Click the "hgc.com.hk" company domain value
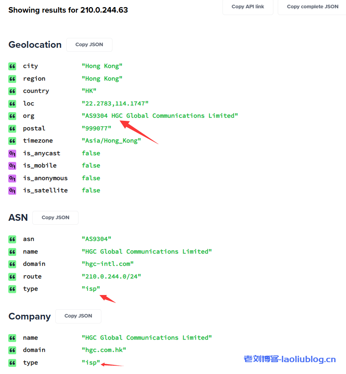This screenshot has height=374, width=346. (104, 350)
